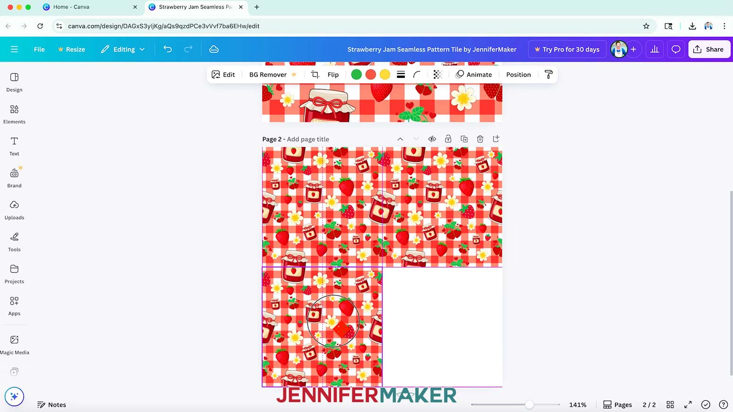Click the 141% zoom level
Viewport: 733px width, 412px height.
point(577,404)
